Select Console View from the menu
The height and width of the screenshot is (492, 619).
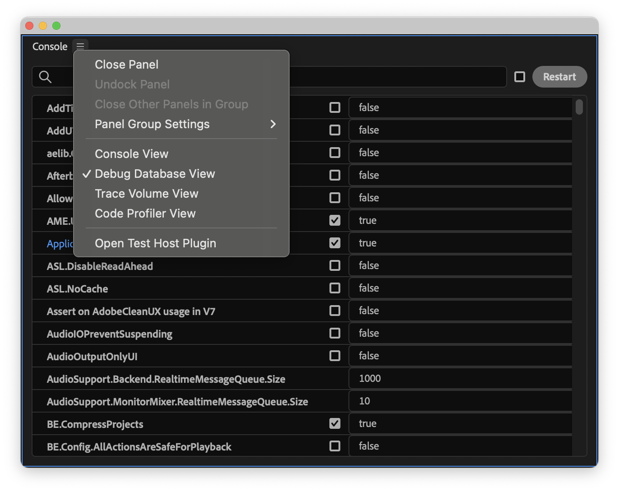(131, 154)
